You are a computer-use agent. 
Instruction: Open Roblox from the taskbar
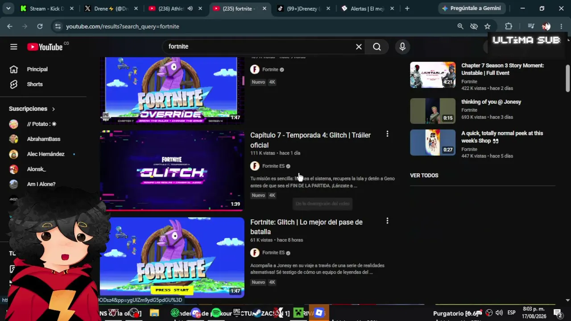(319, 313)
